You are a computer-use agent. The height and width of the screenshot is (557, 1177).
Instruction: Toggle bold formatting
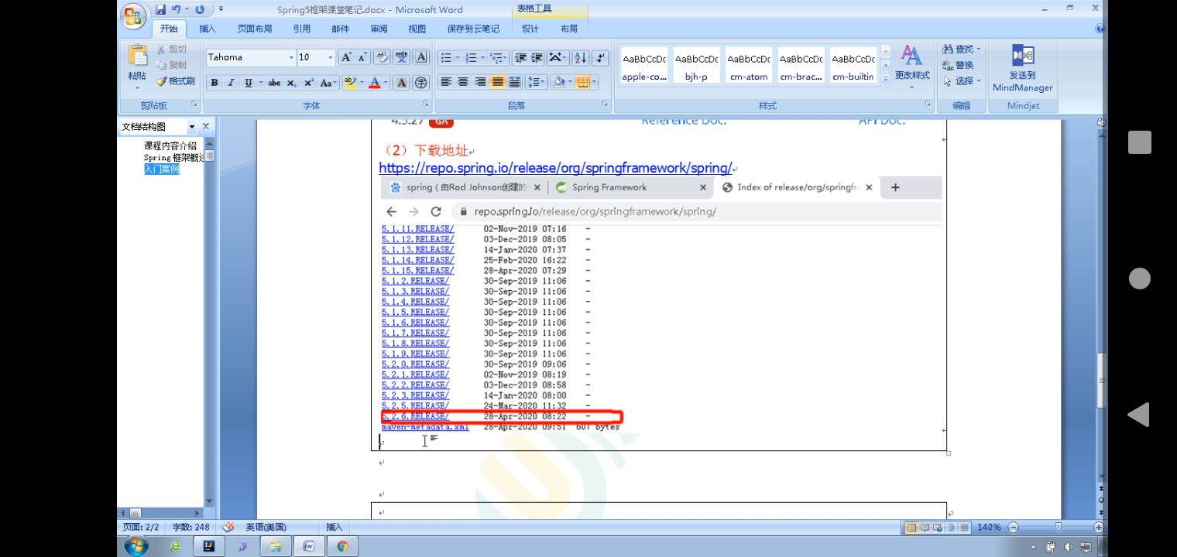pos(214,83)
